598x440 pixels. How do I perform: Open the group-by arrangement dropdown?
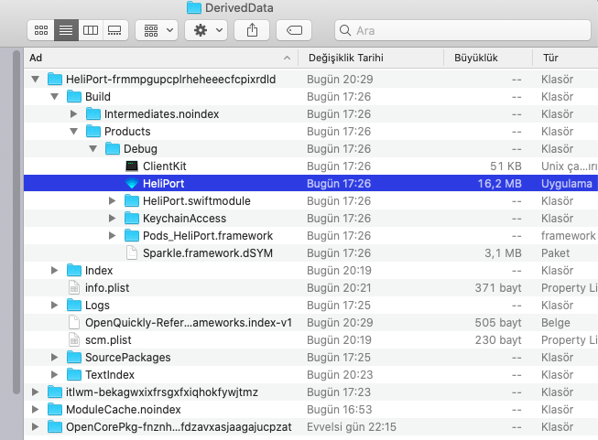point(157,30)
